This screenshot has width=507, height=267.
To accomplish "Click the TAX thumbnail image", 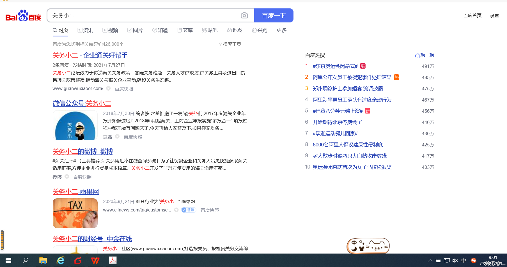I will click(x=75, y=213).
